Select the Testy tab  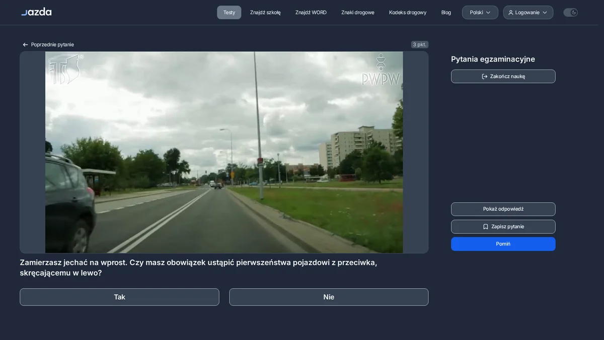click(229, 13)
